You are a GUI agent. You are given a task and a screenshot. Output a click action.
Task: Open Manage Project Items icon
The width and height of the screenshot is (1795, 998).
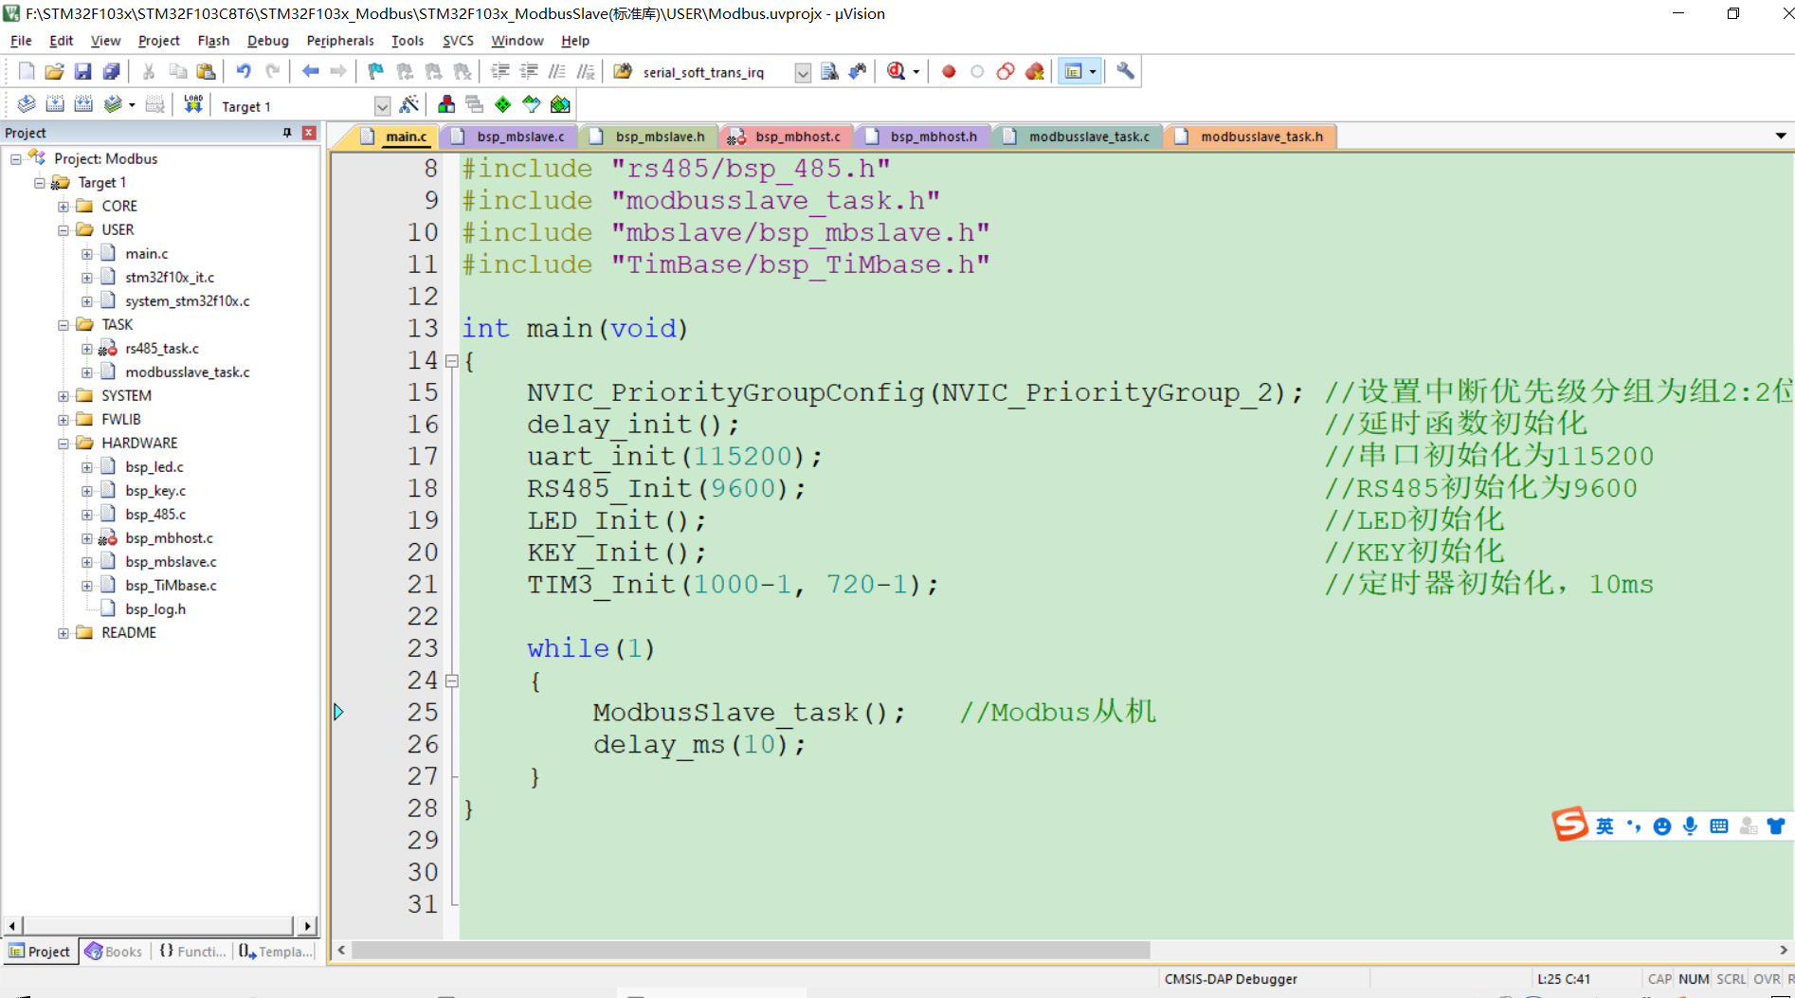point(446,104)
